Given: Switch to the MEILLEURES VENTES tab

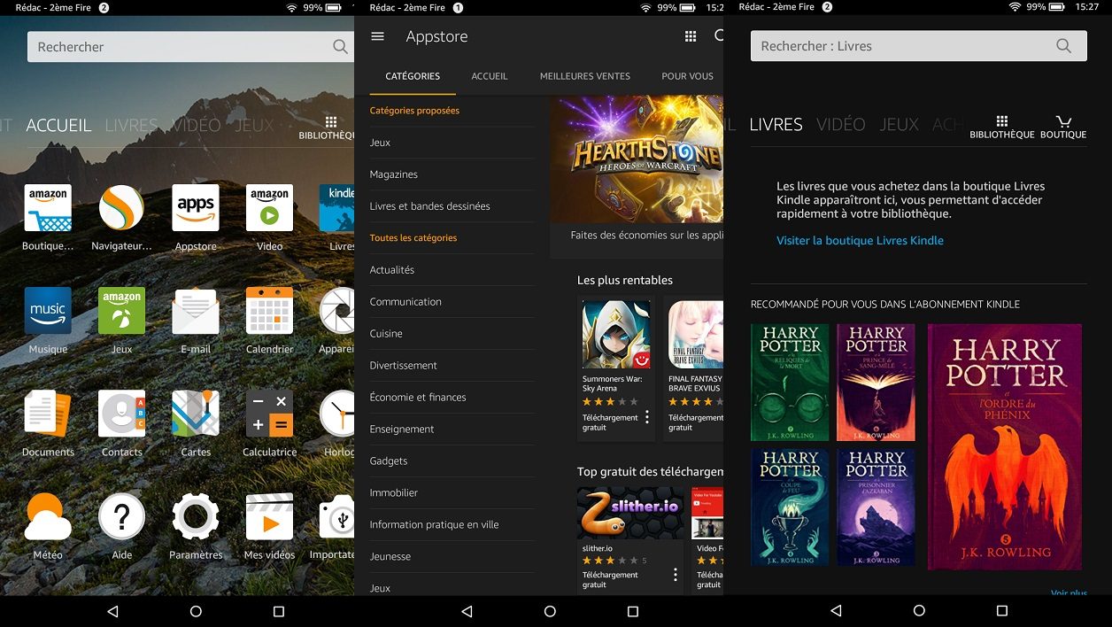Looking at the screenshot, I should [584, 76].
